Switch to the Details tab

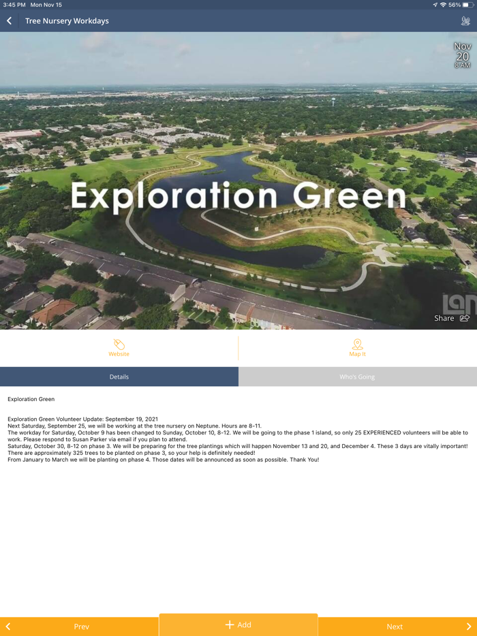click(119, 377)
